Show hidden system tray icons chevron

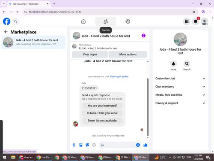[x=170, y=158]
